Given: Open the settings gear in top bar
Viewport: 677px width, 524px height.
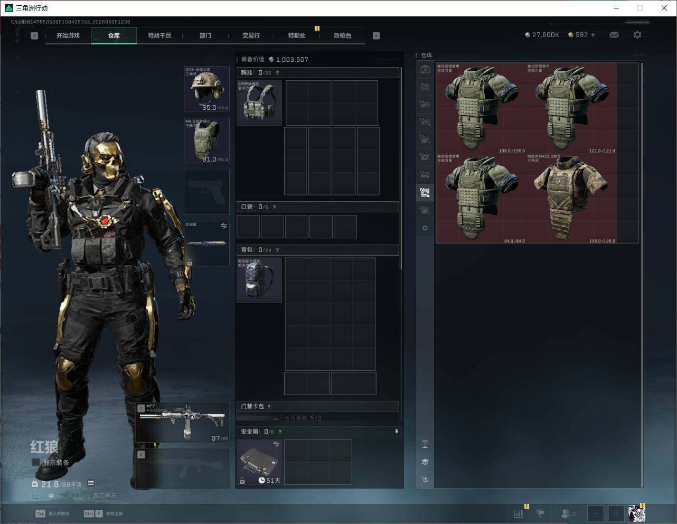Looking at the screenshot, I should (637, 35).
